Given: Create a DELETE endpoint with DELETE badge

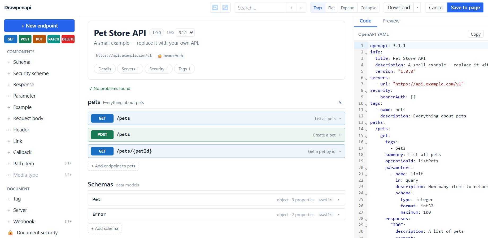Looking at the screenshot, I should click(x=68, y=39).
